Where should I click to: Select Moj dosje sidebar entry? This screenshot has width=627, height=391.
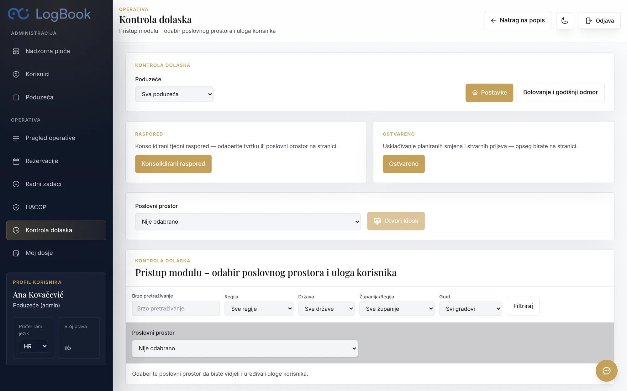click(56, 253)
